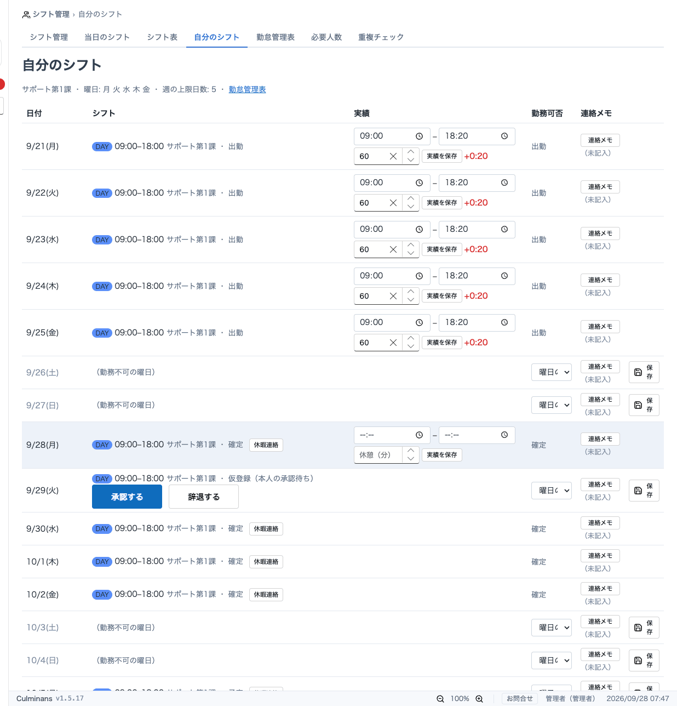This screenshot has height=706, width=677.
Task: Open clock picker for 9/22 start time
Action: 419,183
